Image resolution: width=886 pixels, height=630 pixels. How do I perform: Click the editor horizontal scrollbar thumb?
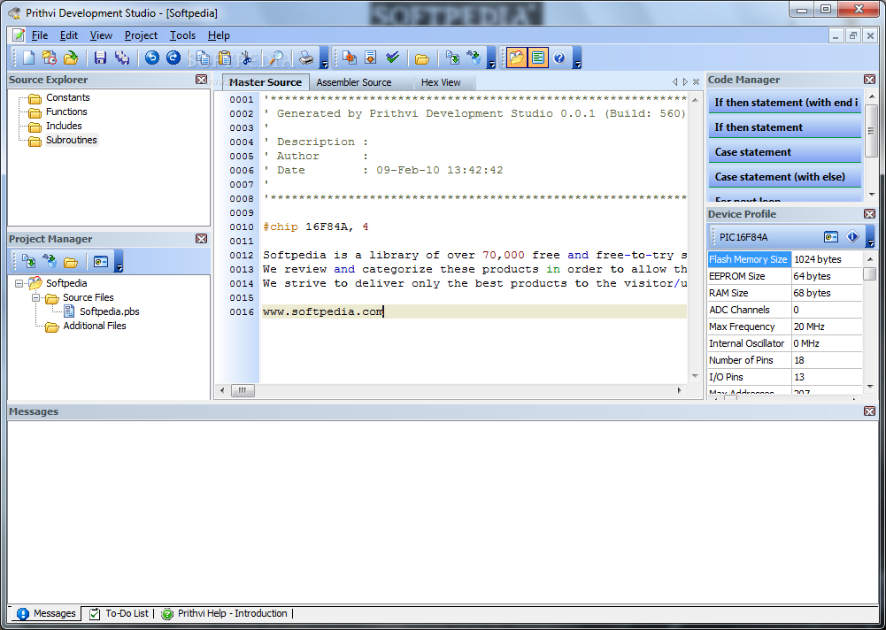[243, 390]
